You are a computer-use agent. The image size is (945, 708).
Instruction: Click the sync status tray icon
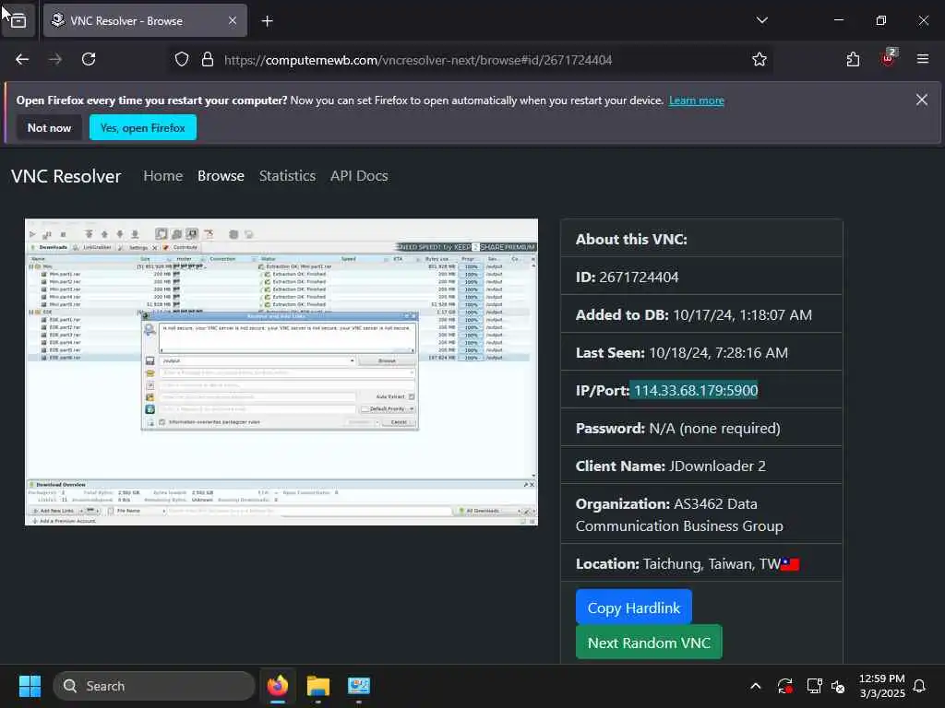[x=784, y=686]
